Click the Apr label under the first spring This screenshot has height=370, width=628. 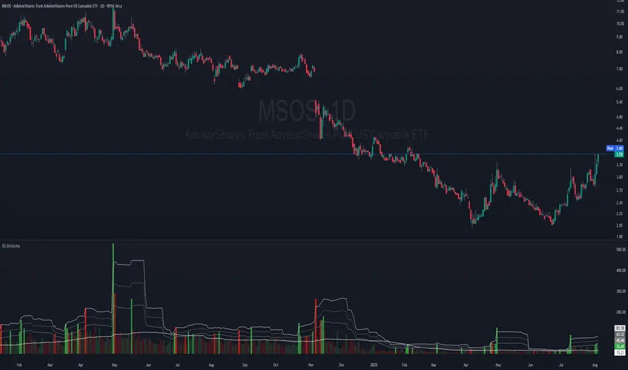click(x=80, y=365)
